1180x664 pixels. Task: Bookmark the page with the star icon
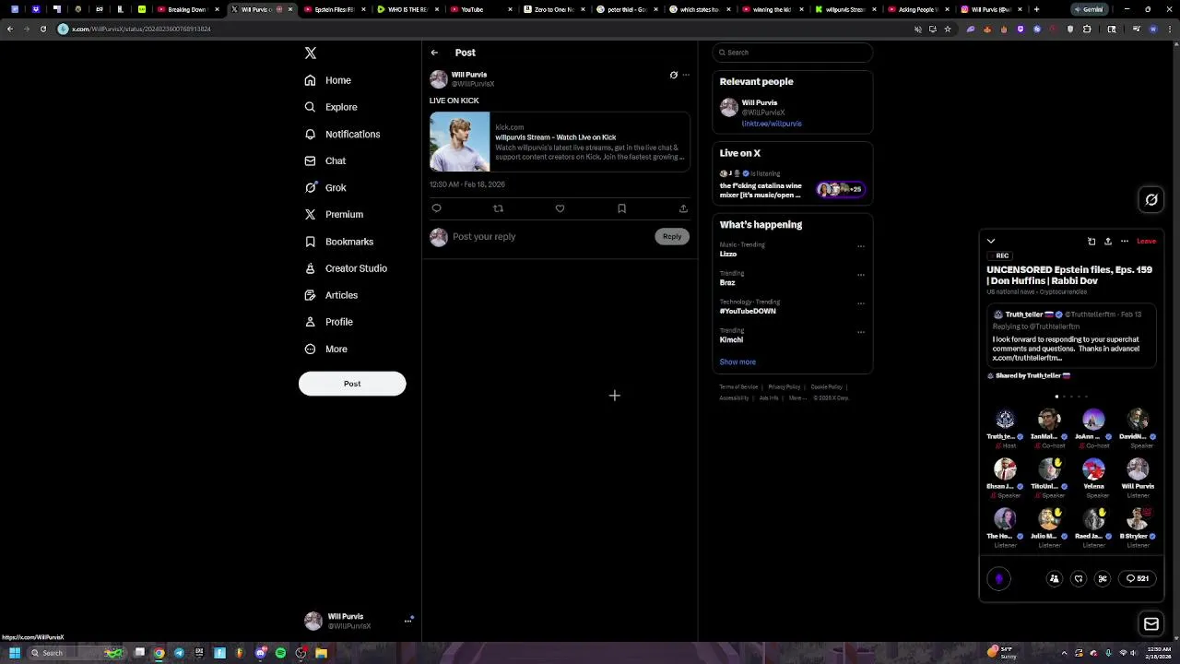[947, 30]
